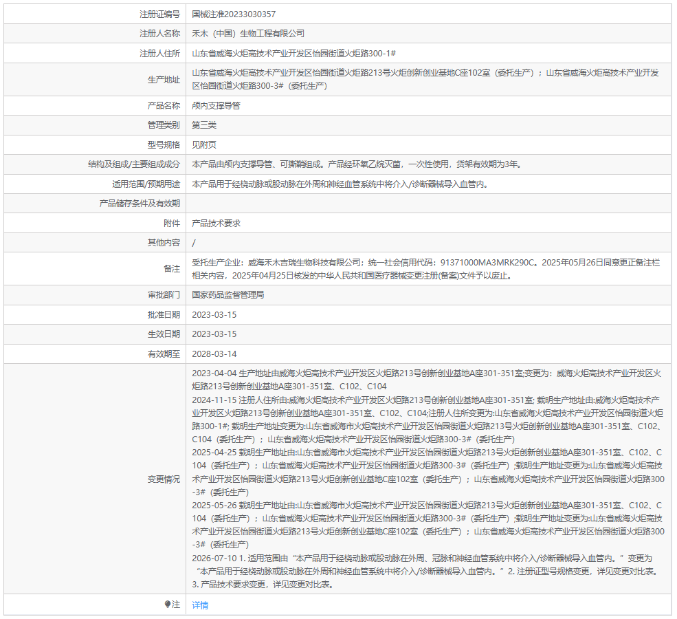Select remark text naming 威海禾木吉瑞生物科技有限公司

click(x=425, y=269)
